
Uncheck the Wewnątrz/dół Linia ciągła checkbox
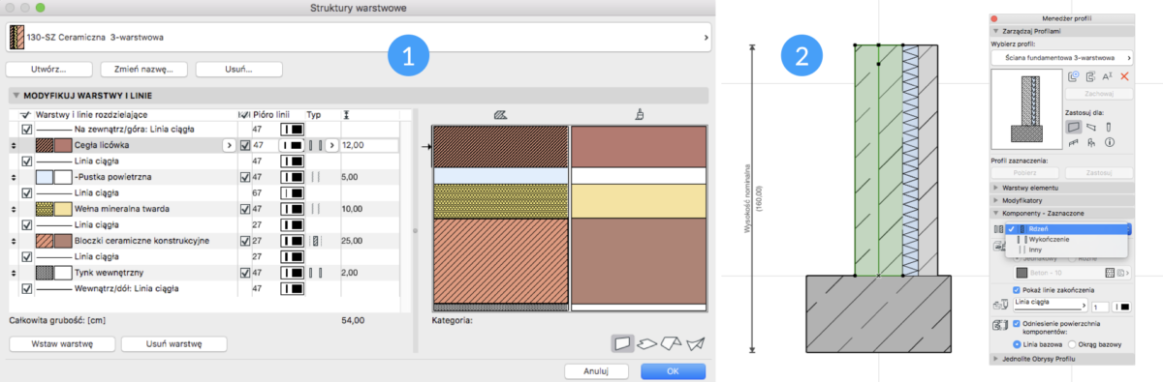coord(27,288)
